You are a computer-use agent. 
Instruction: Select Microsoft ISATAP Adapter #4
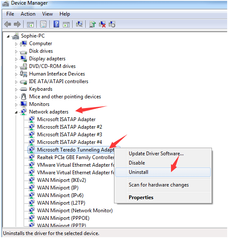point(70,142)
